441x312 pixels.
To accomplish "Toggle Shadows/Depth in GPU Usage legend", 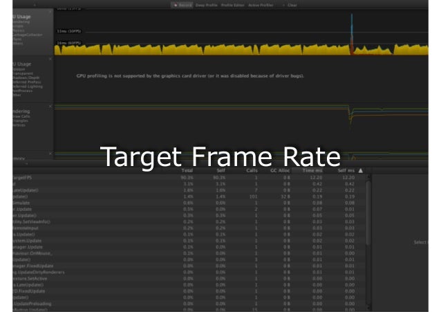I will click(x=26, y=77).
